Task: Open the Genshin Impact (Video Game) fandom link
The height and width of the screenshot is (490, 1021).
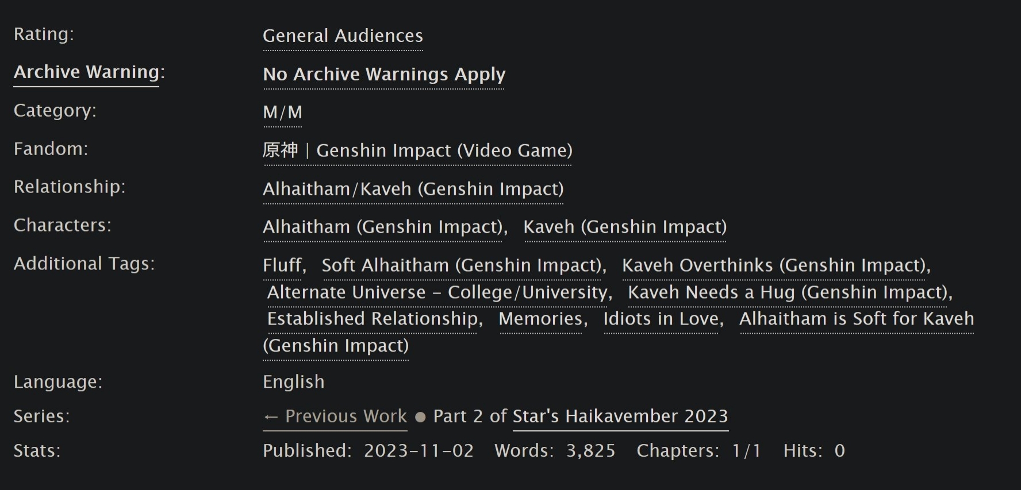Action: point(417,151)
